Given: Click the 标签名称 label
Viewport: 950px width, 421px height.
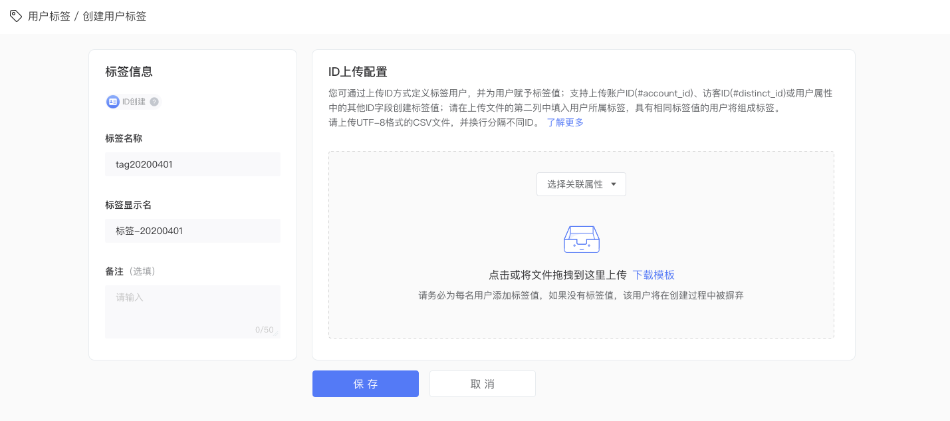Looking at the screenshot, I should (x=124, y=138).
